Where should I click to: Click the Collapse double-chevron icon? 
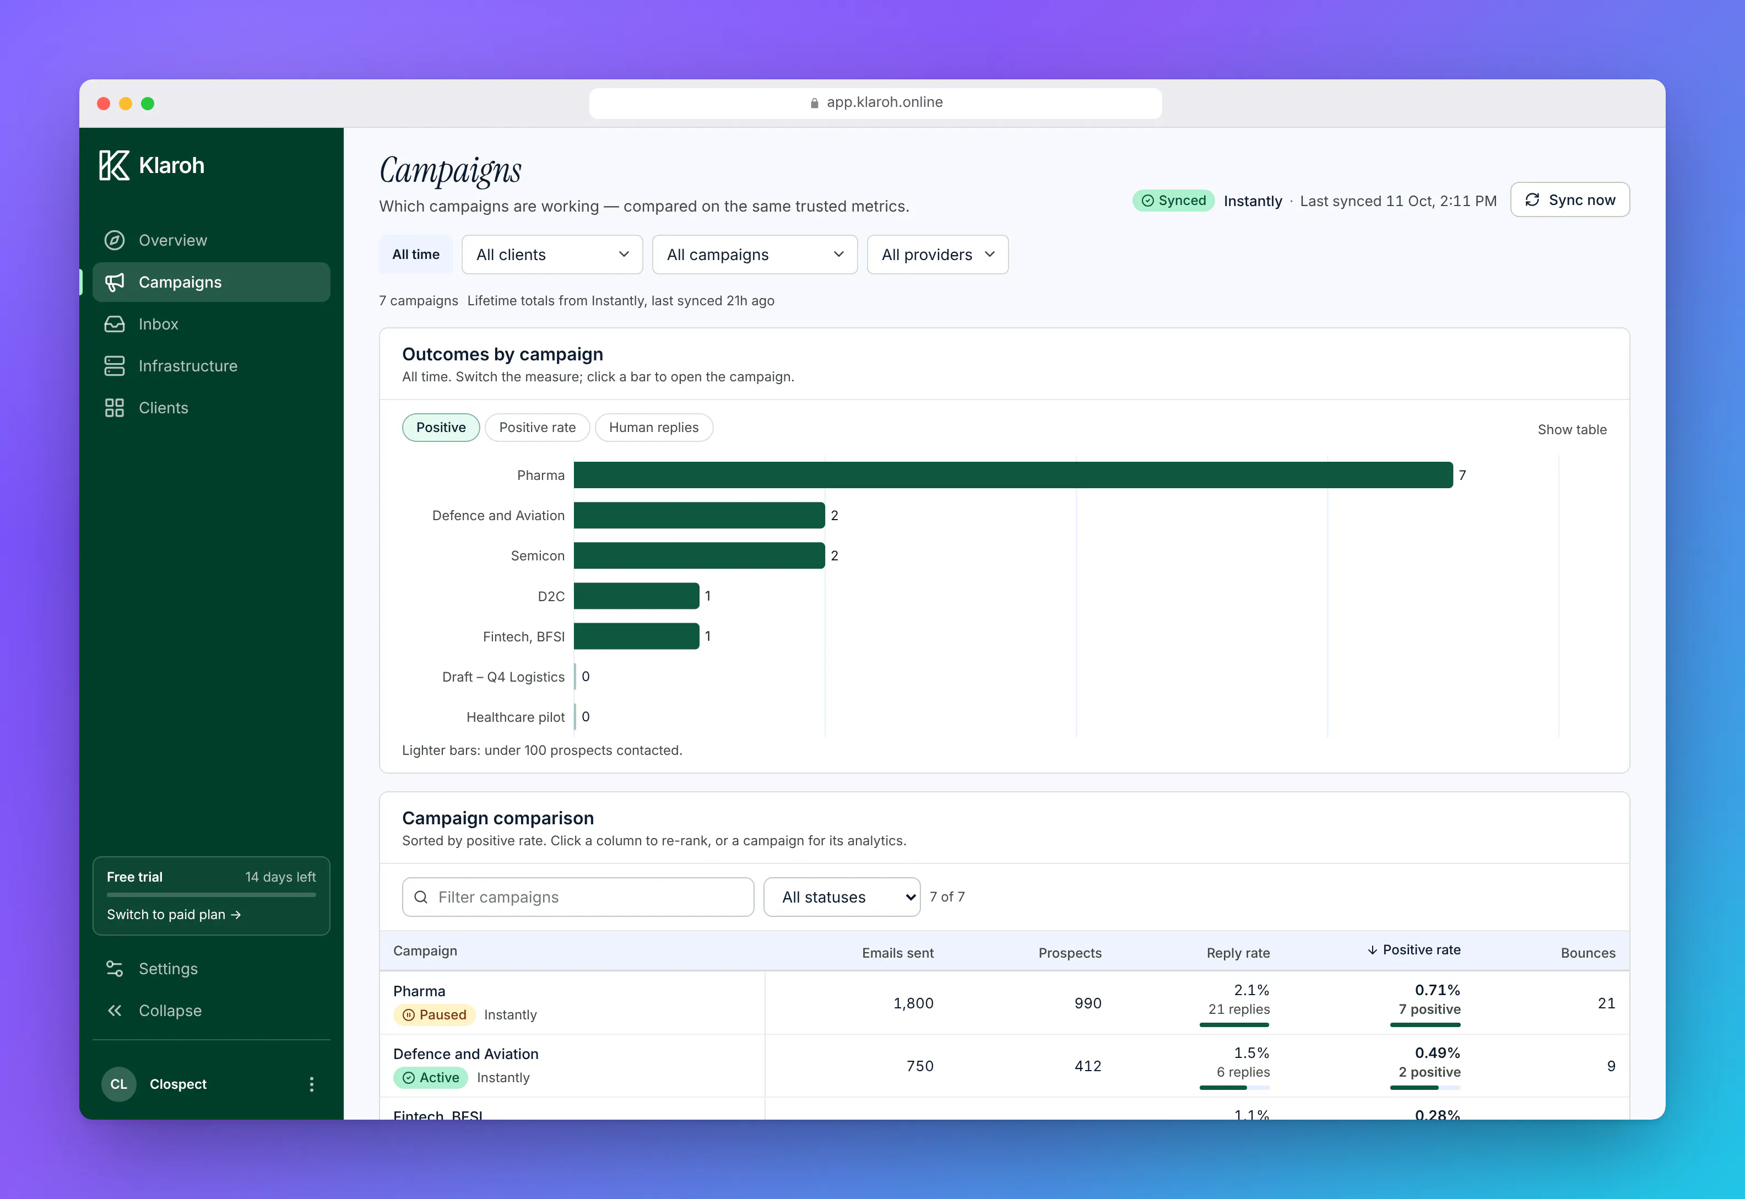tap(114, 1011)
